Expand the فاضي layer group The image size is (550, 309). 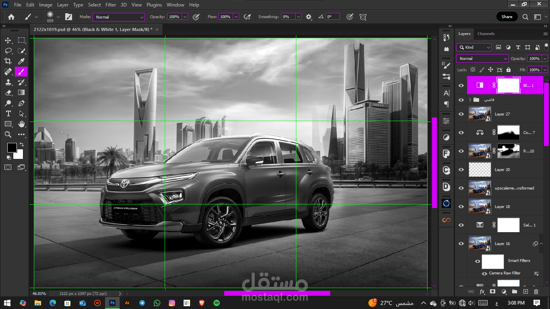pyautogui.click(x=469, y=100)
